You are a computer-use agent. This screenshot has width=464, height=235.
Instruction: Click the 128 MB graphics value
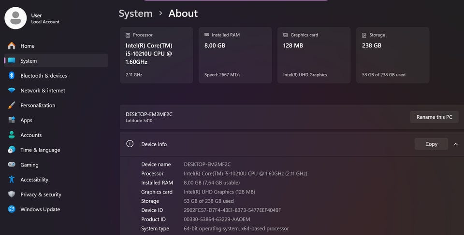(293, 45)
